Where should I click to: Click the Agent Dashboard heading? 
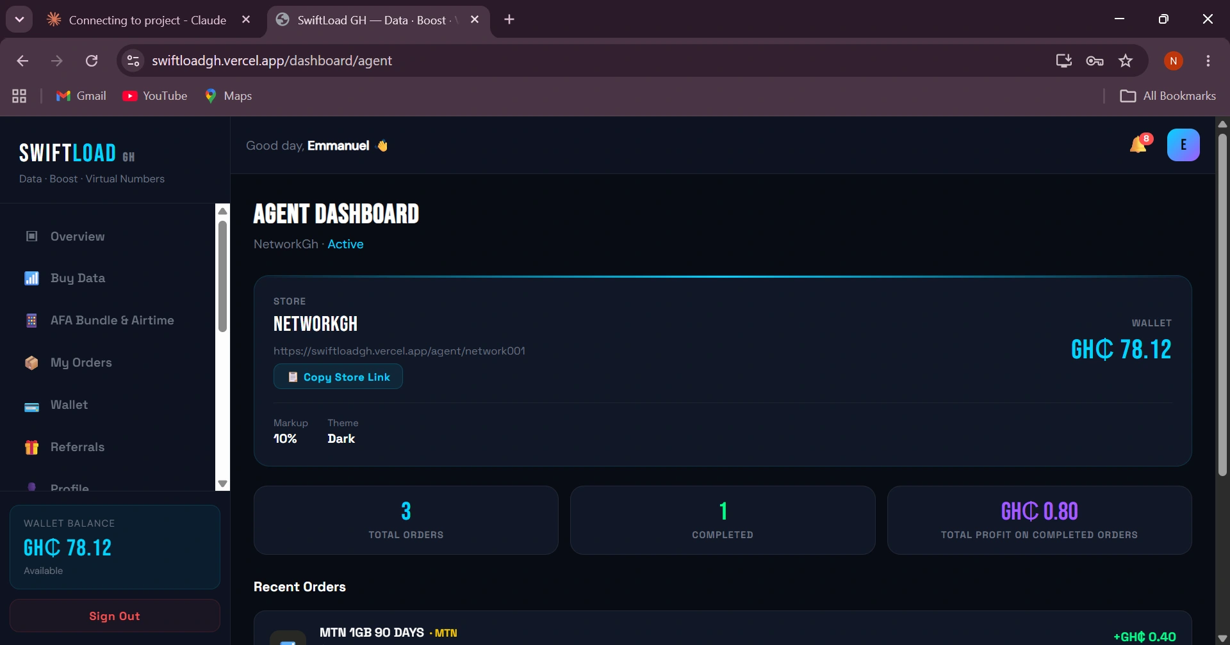[336, 214]
